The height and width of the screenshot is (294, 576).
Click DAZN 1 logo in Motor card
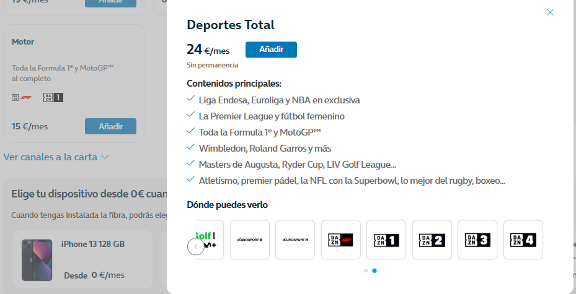pyautogui.click(x=53, y=97)
